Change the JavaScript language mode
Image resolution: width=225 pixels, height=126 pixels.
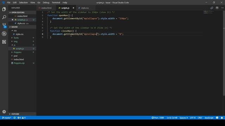tap(209, 118)
